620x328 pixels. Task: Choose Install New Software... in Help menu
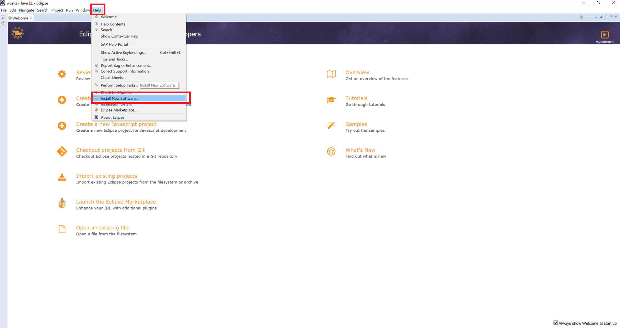(x=139, y=98)
